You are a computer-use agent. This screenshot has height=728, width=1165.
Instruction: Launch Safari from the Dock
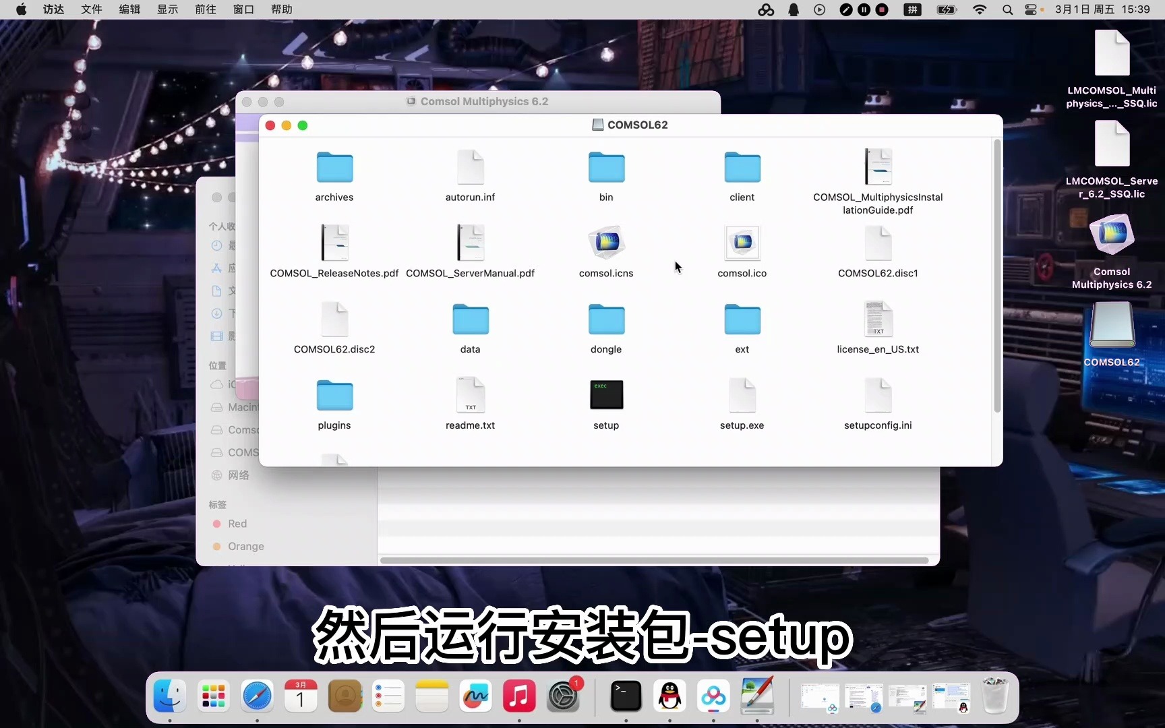point(257,696)
